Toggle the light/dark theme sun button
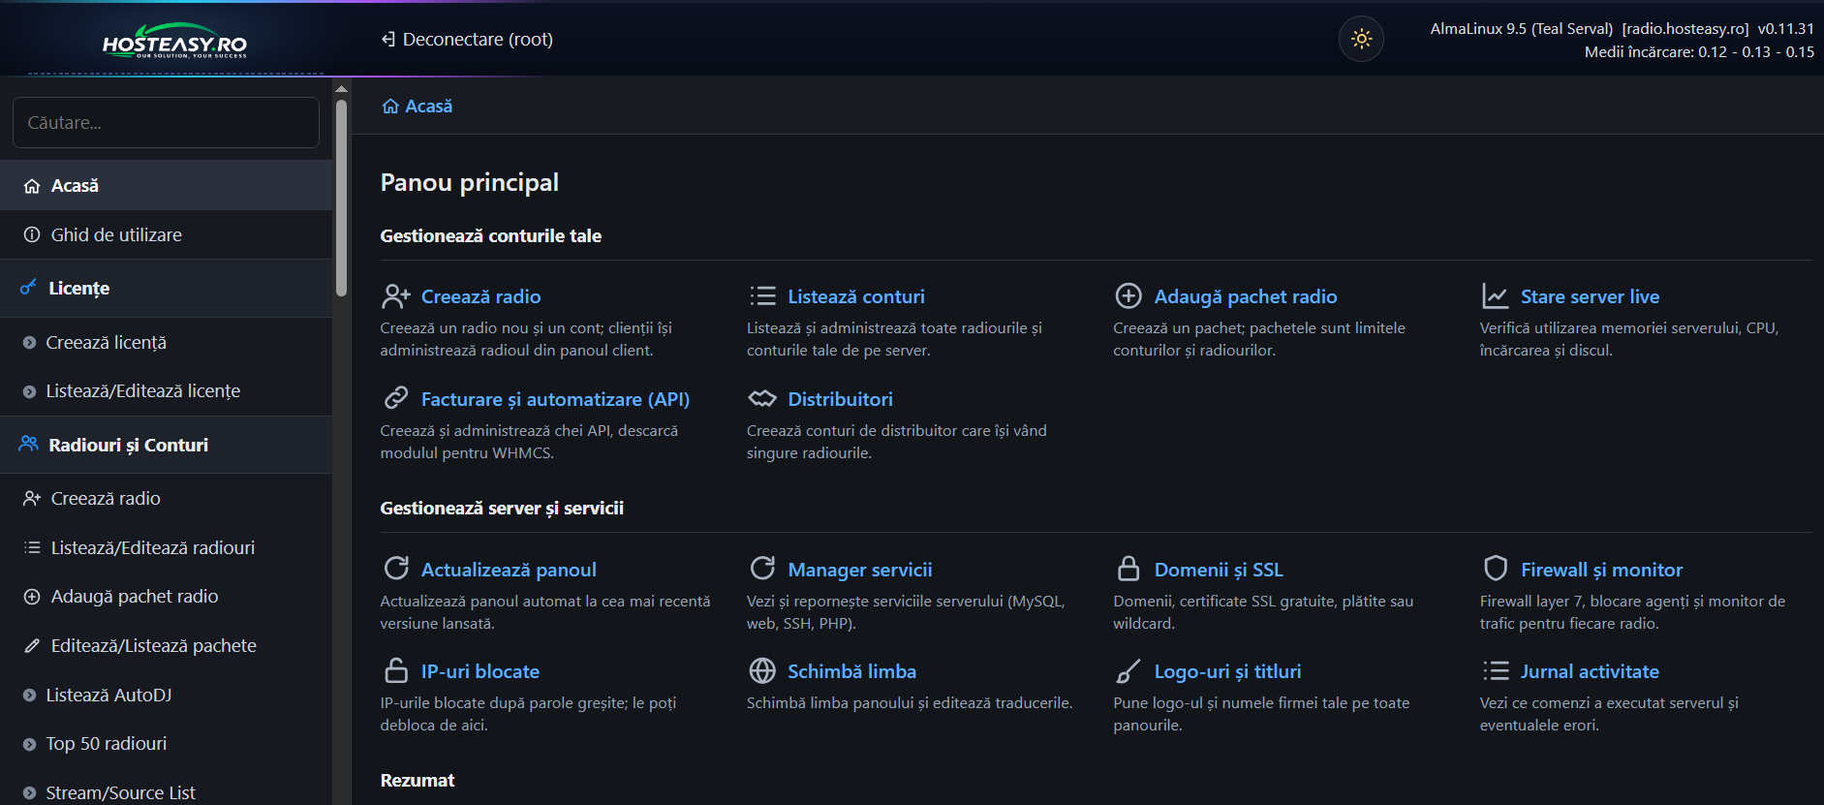The width and height of the screenshot is (1824, 805). [x=1361, y=40]
